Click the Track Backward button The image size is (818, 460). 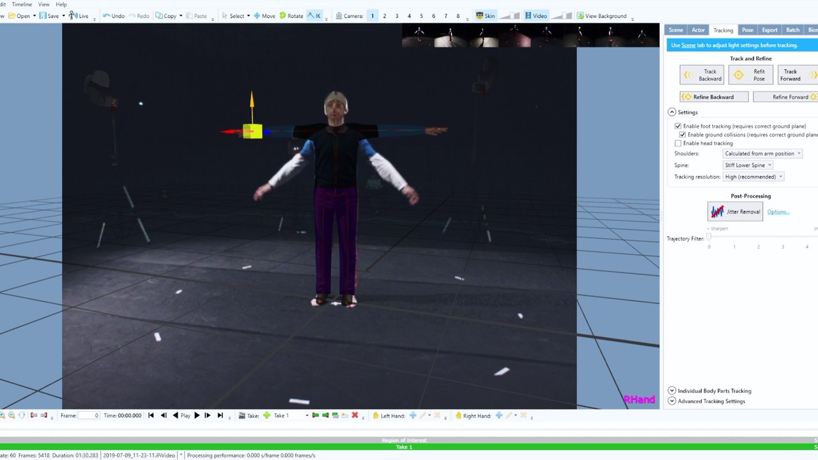(702, 75)
